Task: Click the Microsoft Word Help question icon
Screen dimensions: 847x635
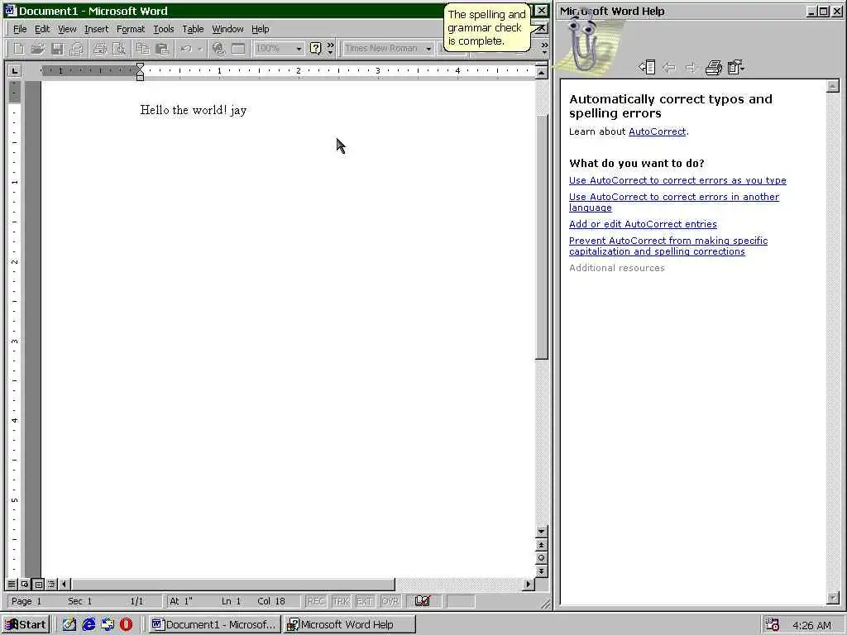Action: click(x=315, y=49)
